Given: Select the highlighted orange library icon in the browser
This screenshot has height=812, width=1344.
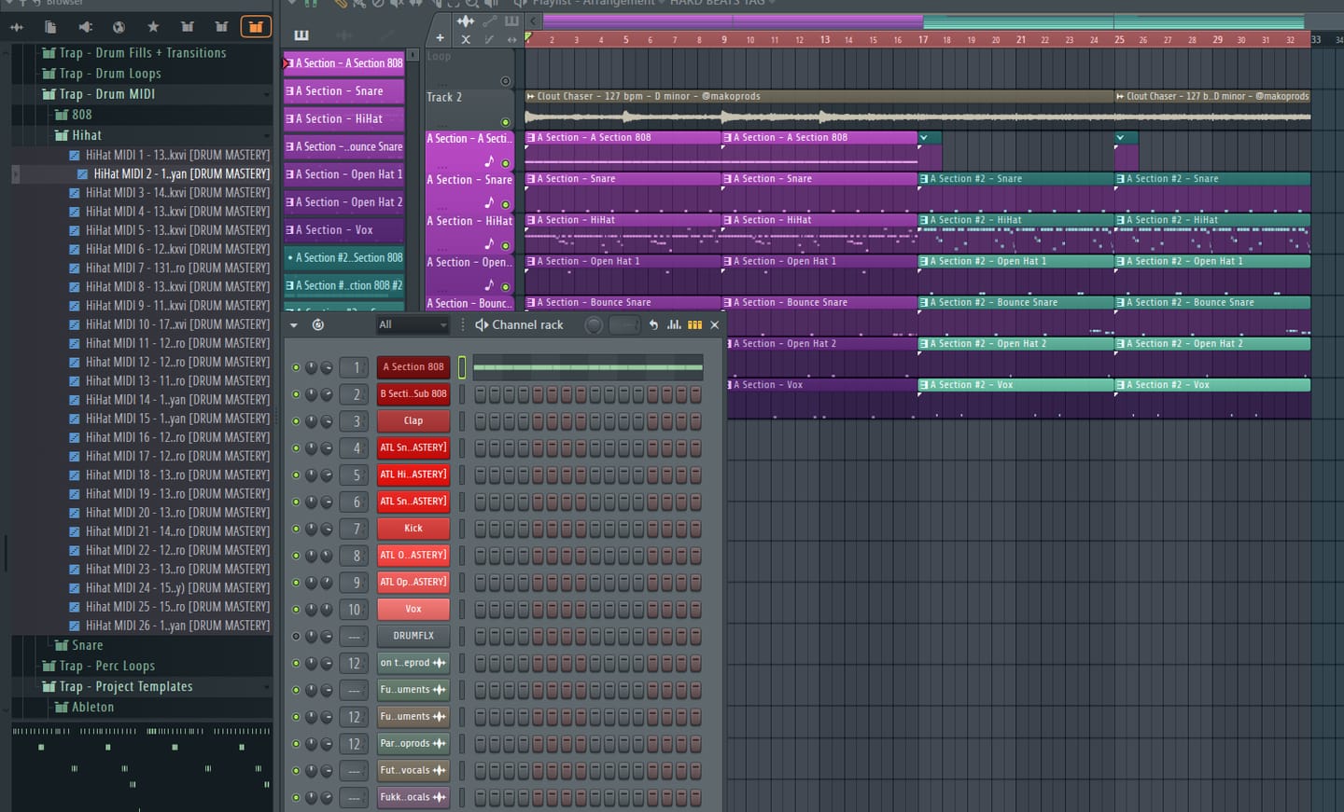Looking at the screenshot, I should [x=255, y=27].
